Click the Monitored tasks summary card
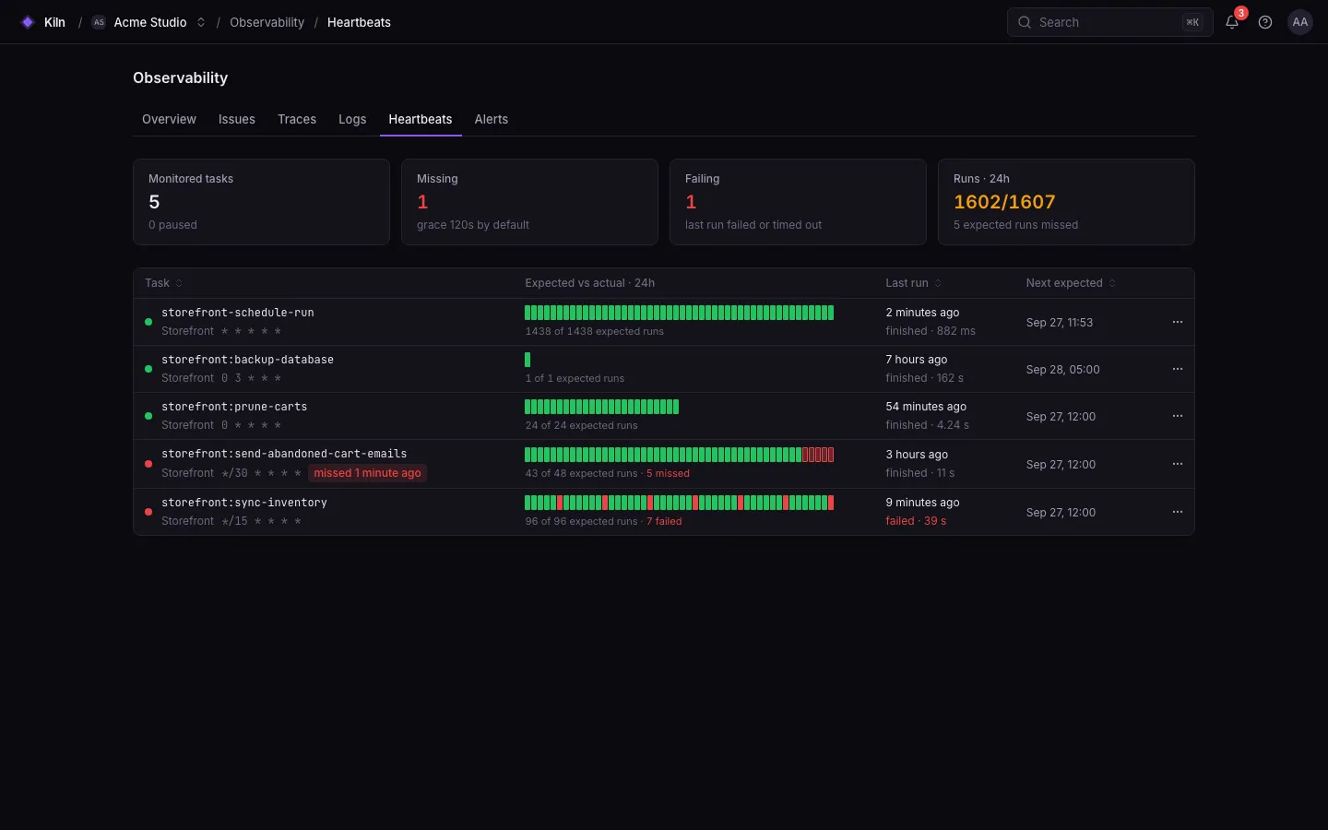This screenshot has height=830, width=1328. (x=261, y=202)
